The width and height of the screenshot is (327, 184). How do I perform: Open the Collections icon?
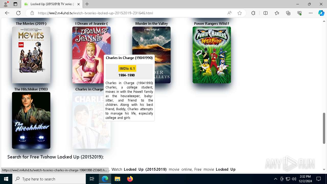tap(288, 13)
